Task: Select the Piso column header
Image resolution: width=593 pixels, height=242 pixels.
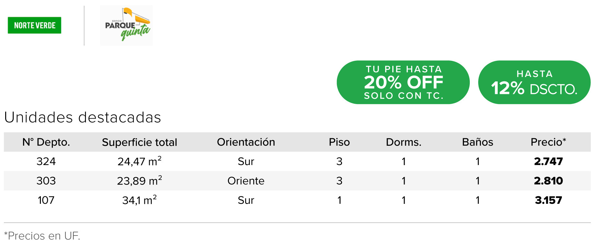Action: point(339,142)
